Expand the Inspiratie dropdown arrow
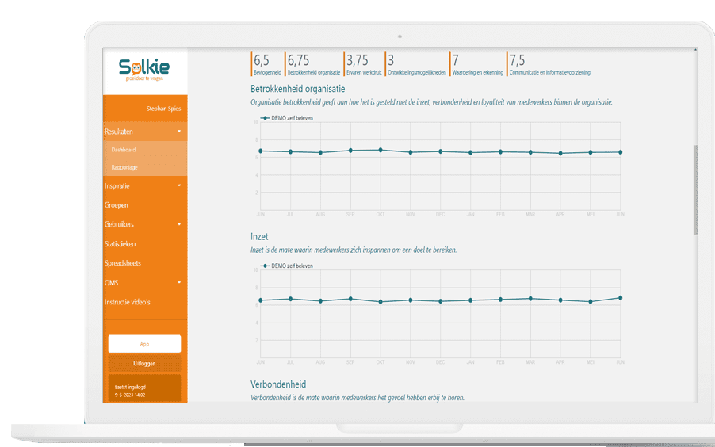 (x=179, y=185)
